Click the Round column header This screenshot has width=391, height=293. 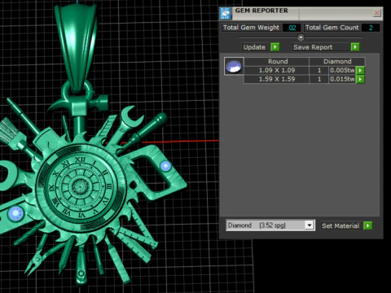[x=277, y=61]
